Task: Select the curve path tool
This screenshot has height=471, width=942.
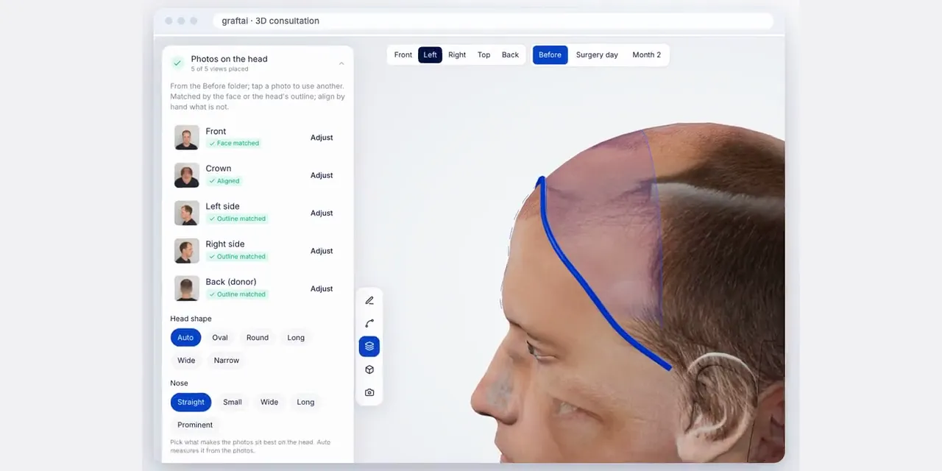Action: click(369, 323)
